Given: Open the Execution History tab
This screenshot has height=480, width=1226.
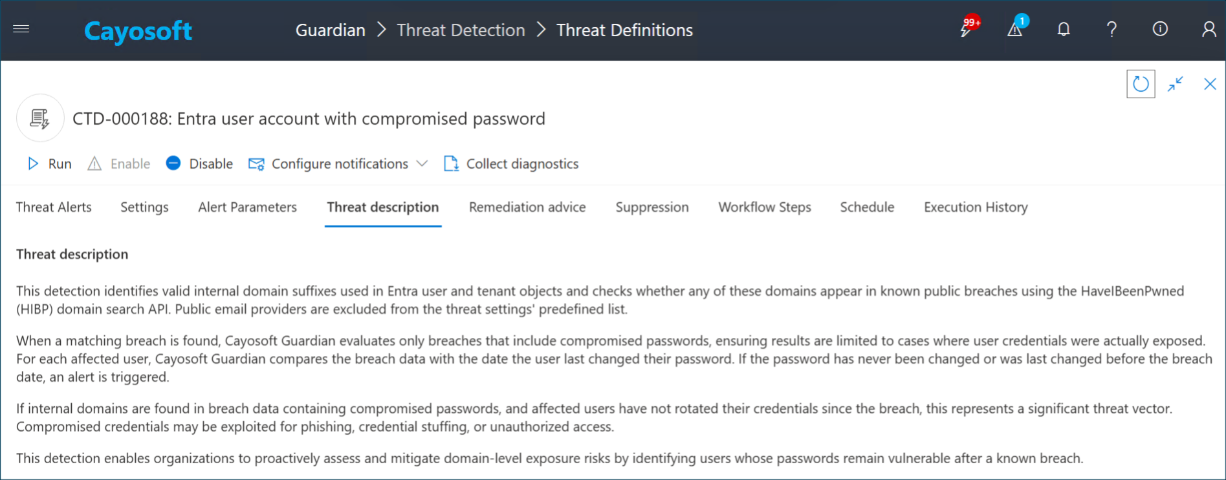Looking at the screenshot, I should point(975,207).
